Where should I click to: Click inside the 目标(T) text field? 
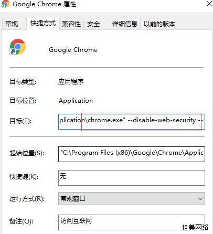click(x=132, y=122)
